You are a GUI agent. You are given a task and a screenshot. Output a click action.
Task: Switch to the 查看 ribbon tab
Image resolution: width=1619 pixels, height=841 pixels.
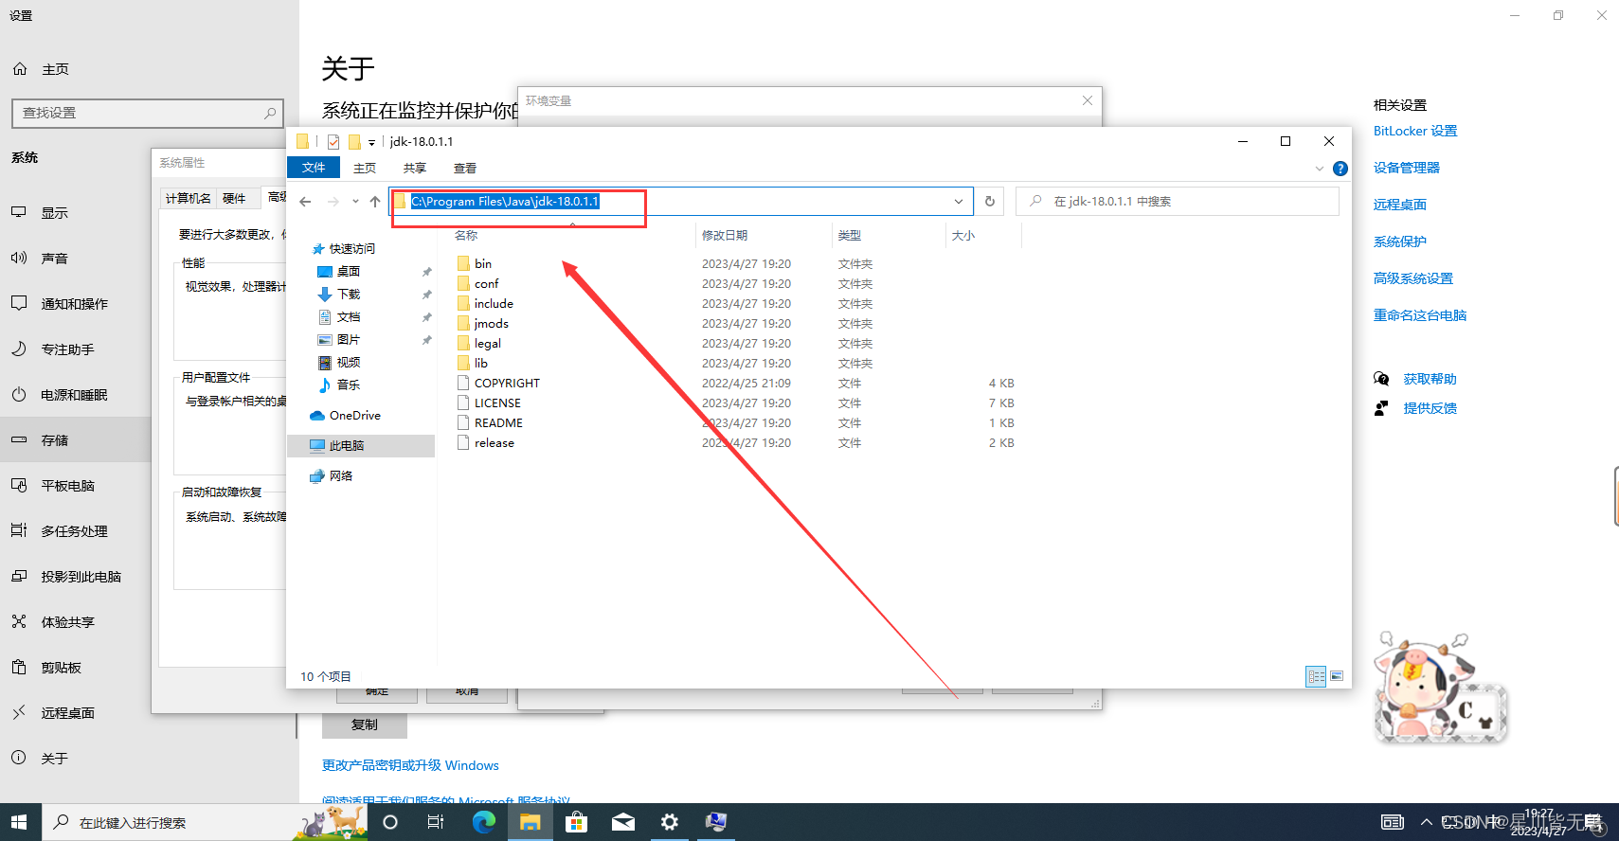(x=464, y=168)
